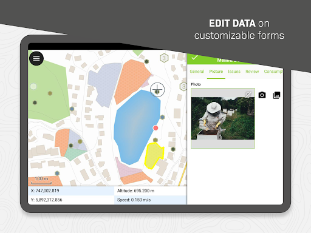Open the Consumption tab
This screenshot has height=233, width=311.
coord(273,72)
